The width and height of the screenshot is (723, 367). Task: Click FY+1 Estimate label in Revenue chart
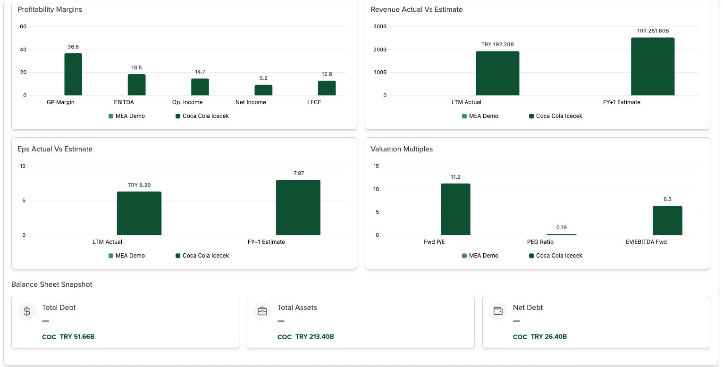(622, 102)
